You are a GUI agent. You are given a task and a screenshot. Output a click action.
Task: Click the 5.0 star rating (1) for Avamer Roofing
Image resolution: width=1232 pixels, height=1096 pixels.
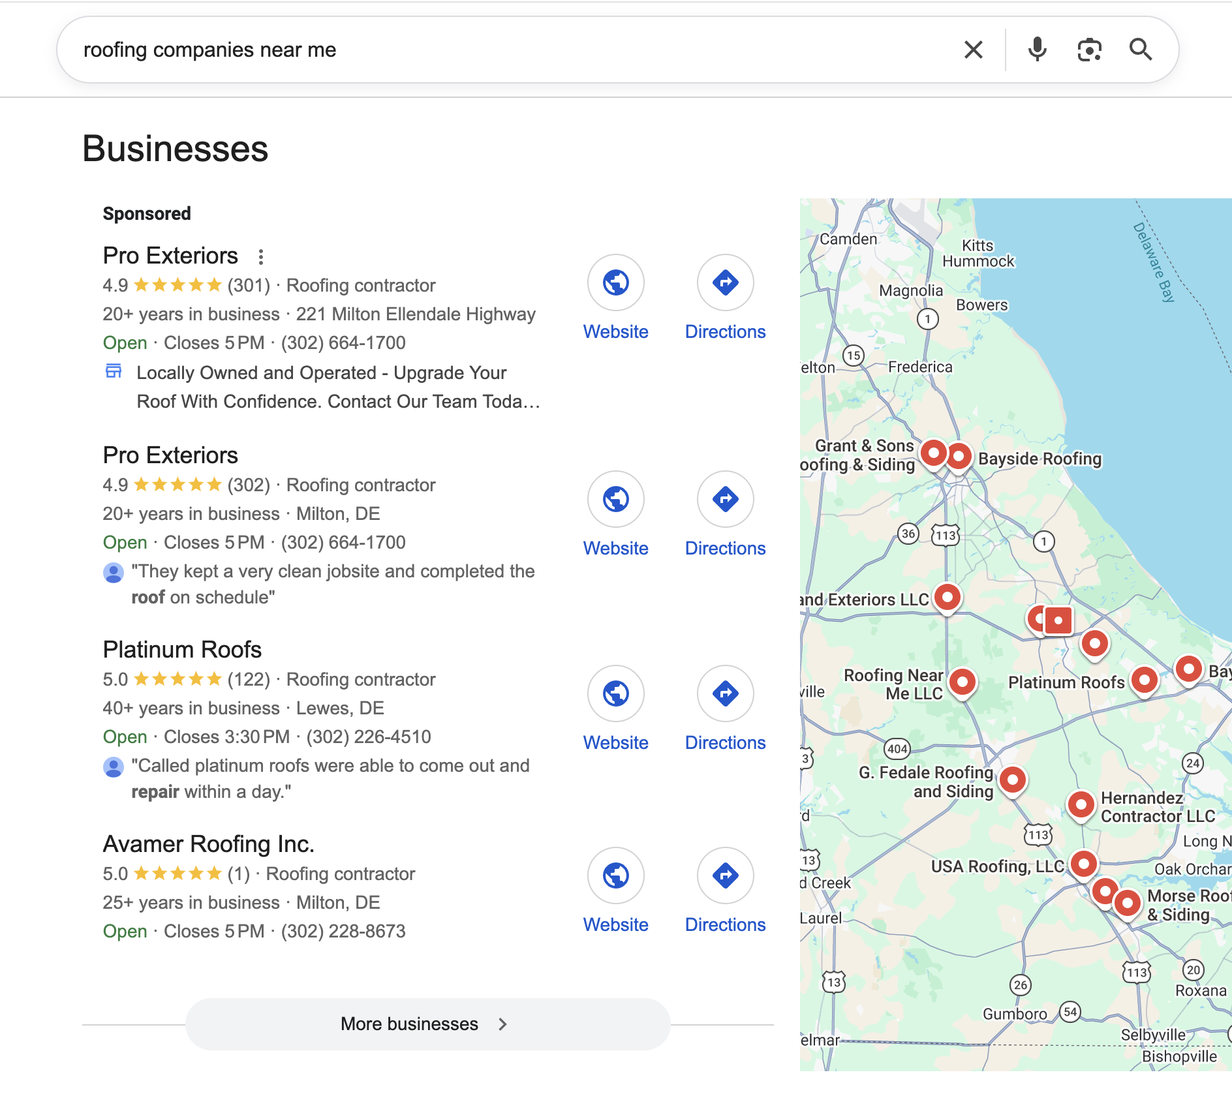(176, 874)
